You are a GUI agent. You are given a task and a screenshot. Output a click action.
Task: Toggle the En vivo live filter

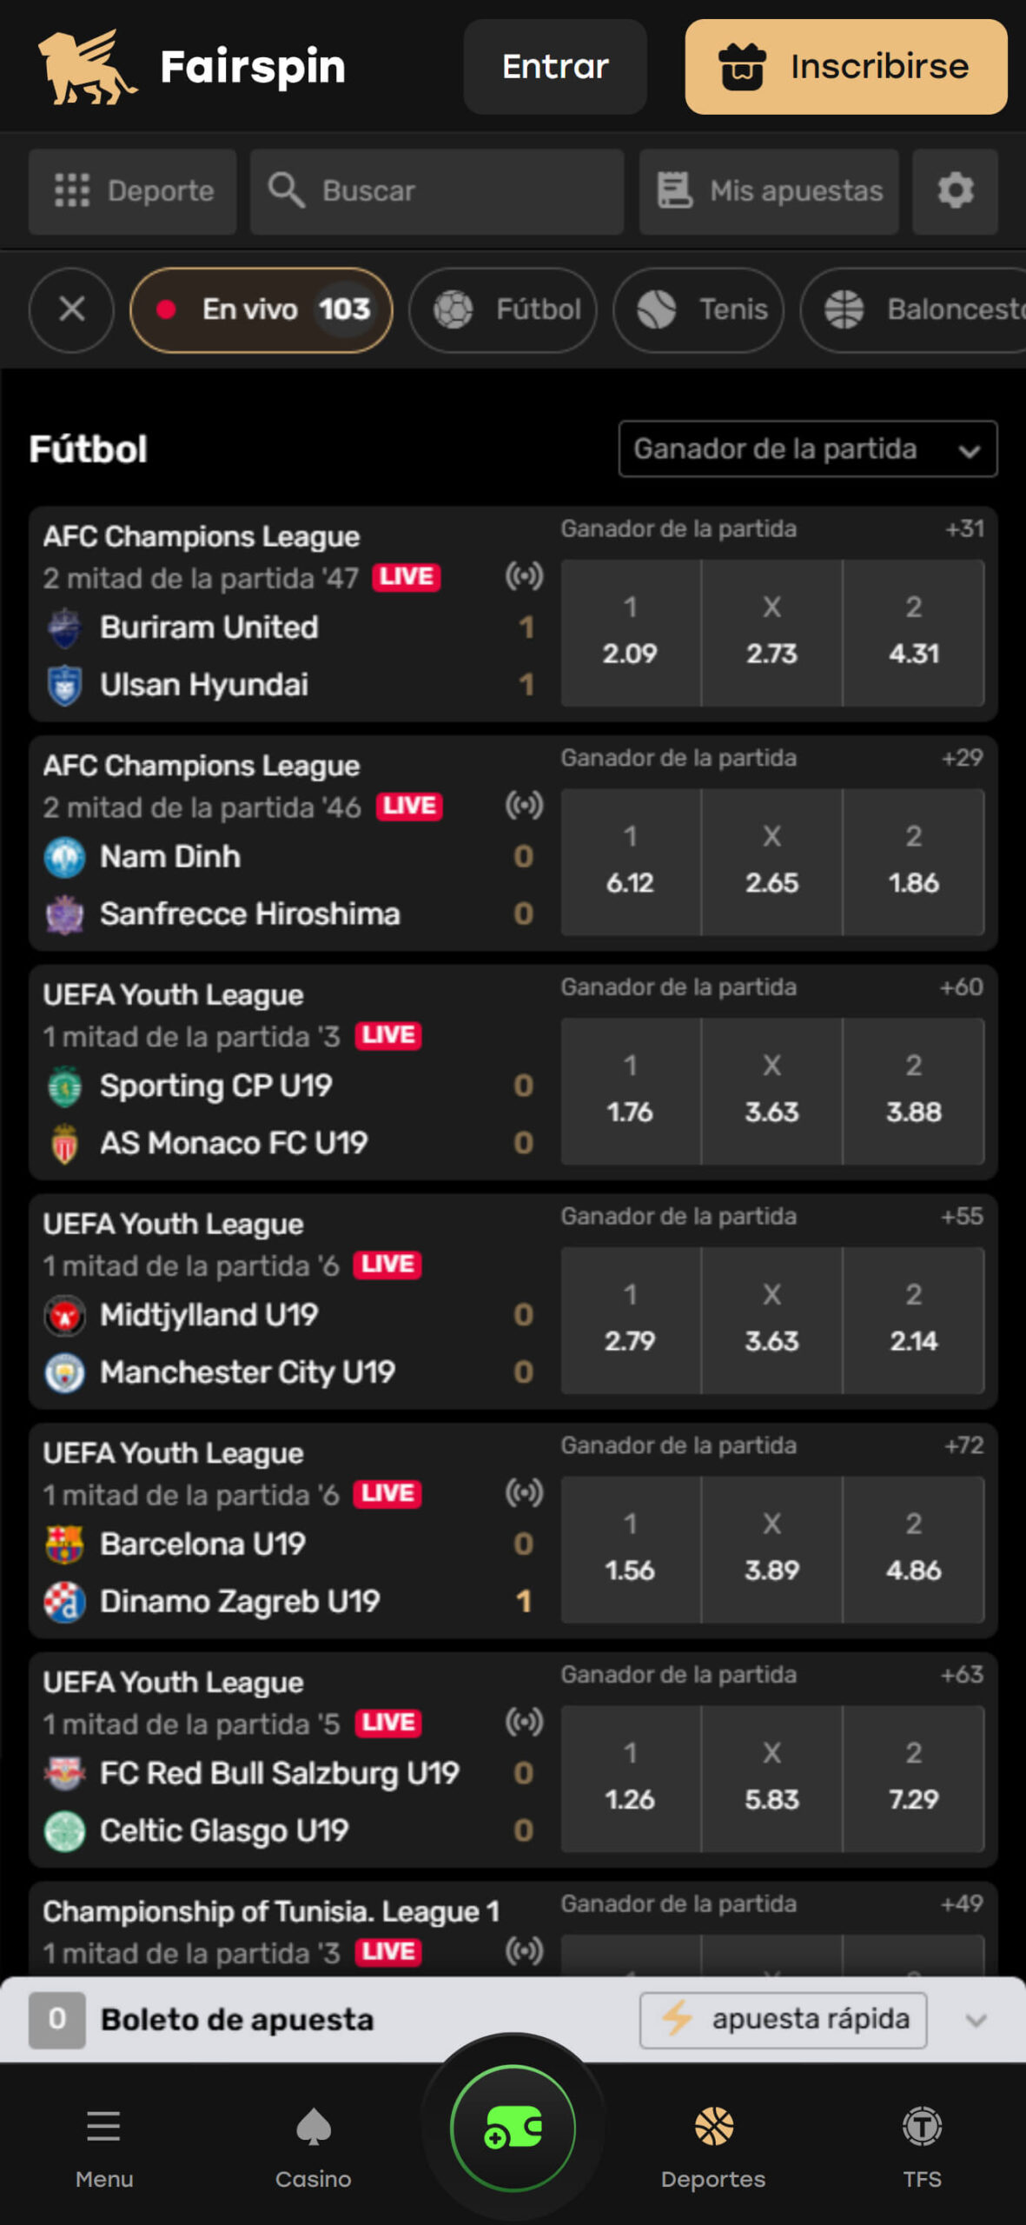[x=261, y=309]
